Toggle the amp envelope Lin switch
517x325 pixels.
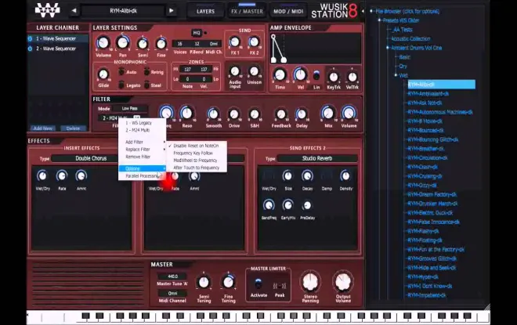pyautogui.click(x=316, y=76)
